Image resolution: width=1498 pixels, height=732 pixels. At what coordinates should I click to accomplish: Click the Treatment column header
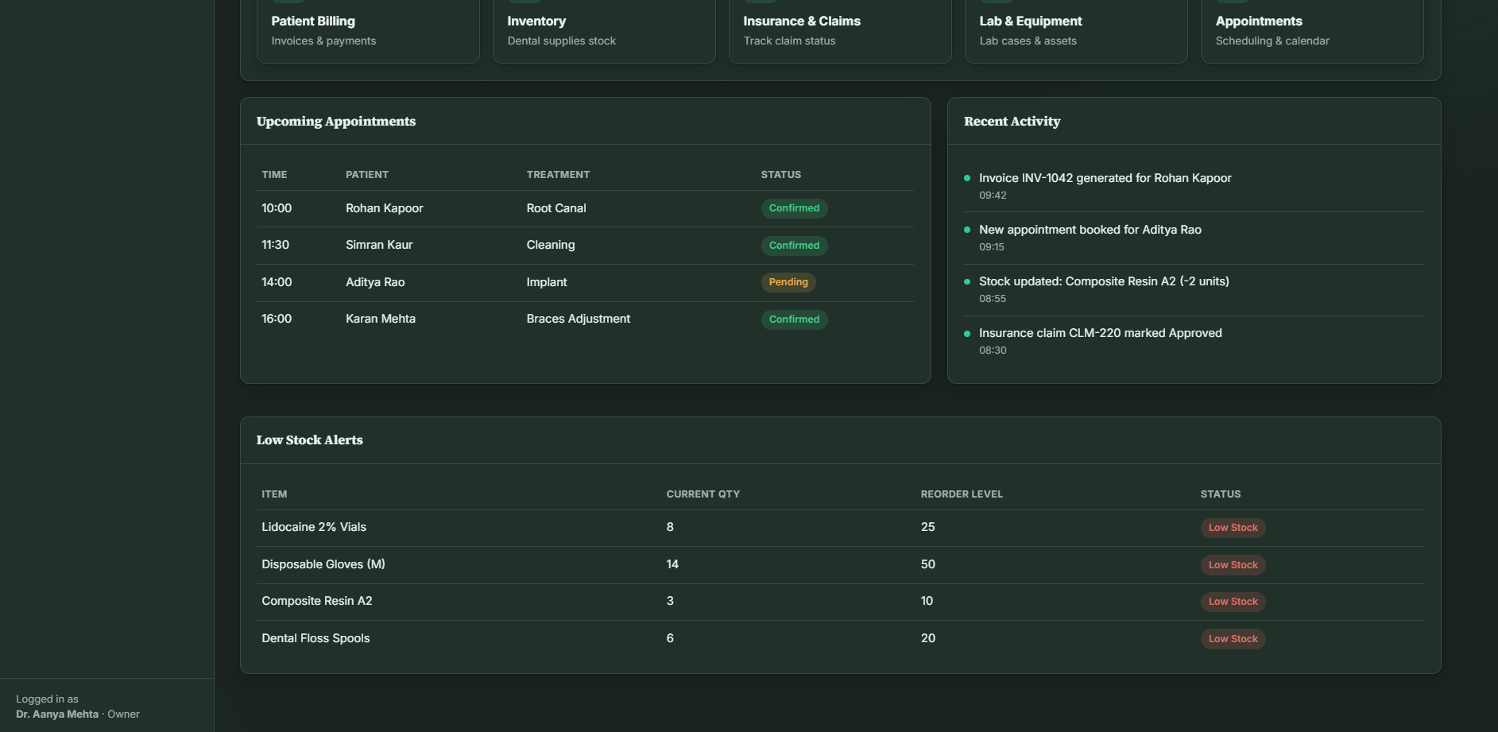pos(558,175)
